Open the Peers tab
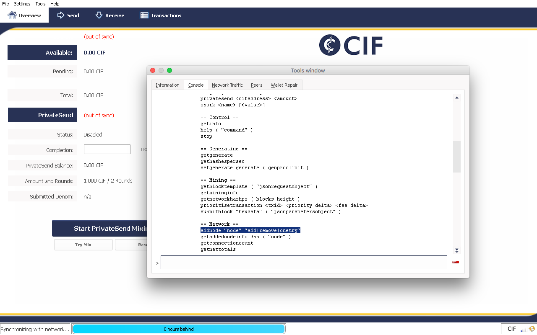Viewport: 537px width, 335px height. (256, 85)
